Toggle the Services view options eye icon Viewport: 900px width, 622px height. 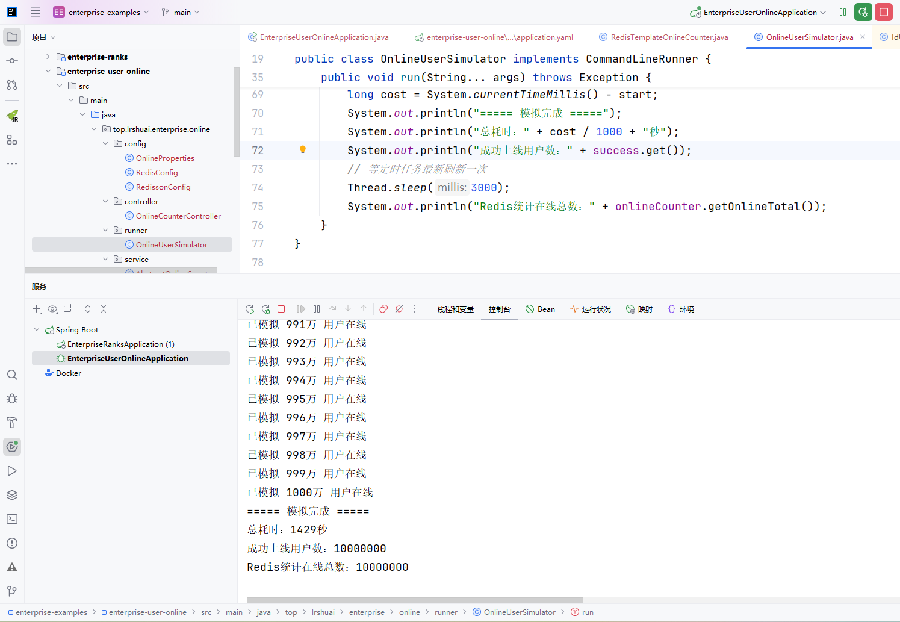click(52, 309)
